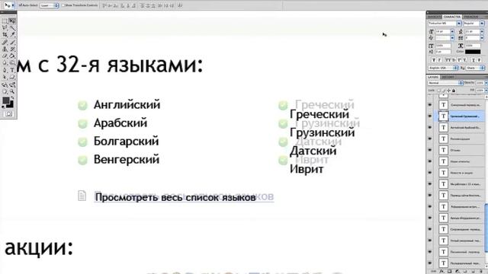Enable Show Transform Controls checkbox

coord(63,5)
